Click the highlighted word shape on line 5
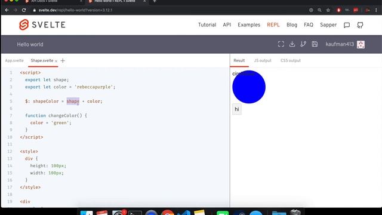 click(x=73, y=101)
